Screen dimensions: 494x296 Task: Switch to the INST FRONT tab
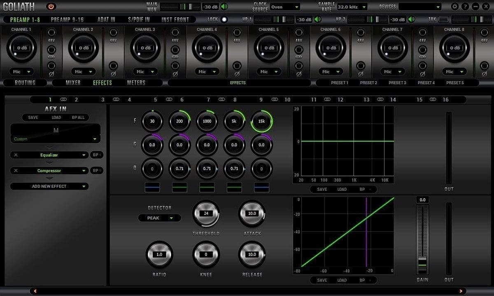[x=175, y=19]
